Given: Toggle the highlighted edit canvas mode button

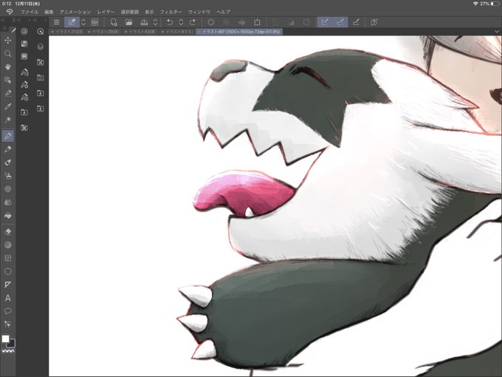Looking at the screenshot, I should coord(72,22).
